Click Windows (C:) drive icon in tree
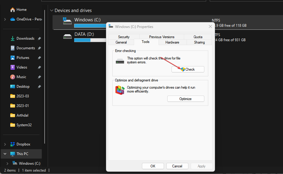Image resolution: width=283 pixels, height=174 pixels. click(15, 163)
